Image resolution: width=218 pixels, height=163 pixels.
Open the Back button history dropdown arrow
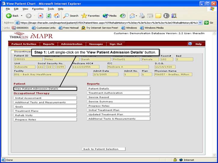(22, 16)
